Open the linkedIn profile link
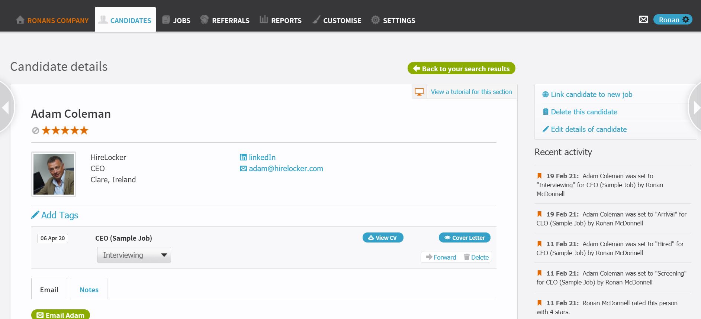 coord(258,157)
